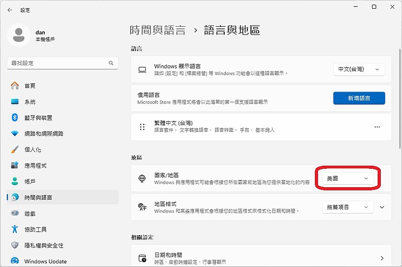Click the dan 本機帳戶 account name
Image resolution: width=402 pixels, height=267 pixels.
pos(45,35)
